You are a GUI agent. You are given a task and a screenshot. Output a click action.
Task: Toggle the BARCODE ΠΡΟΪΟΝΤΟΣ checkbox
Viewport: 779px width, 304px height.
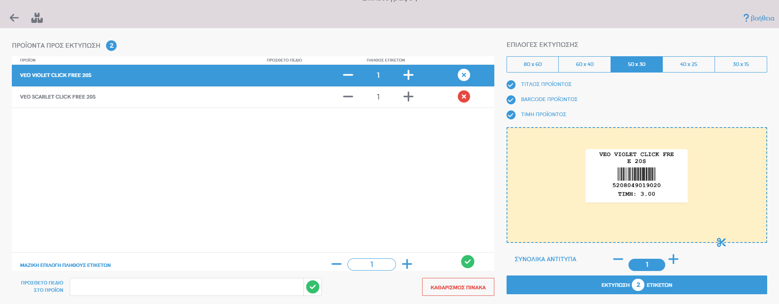pyautogui.click(x=511, y=100)
